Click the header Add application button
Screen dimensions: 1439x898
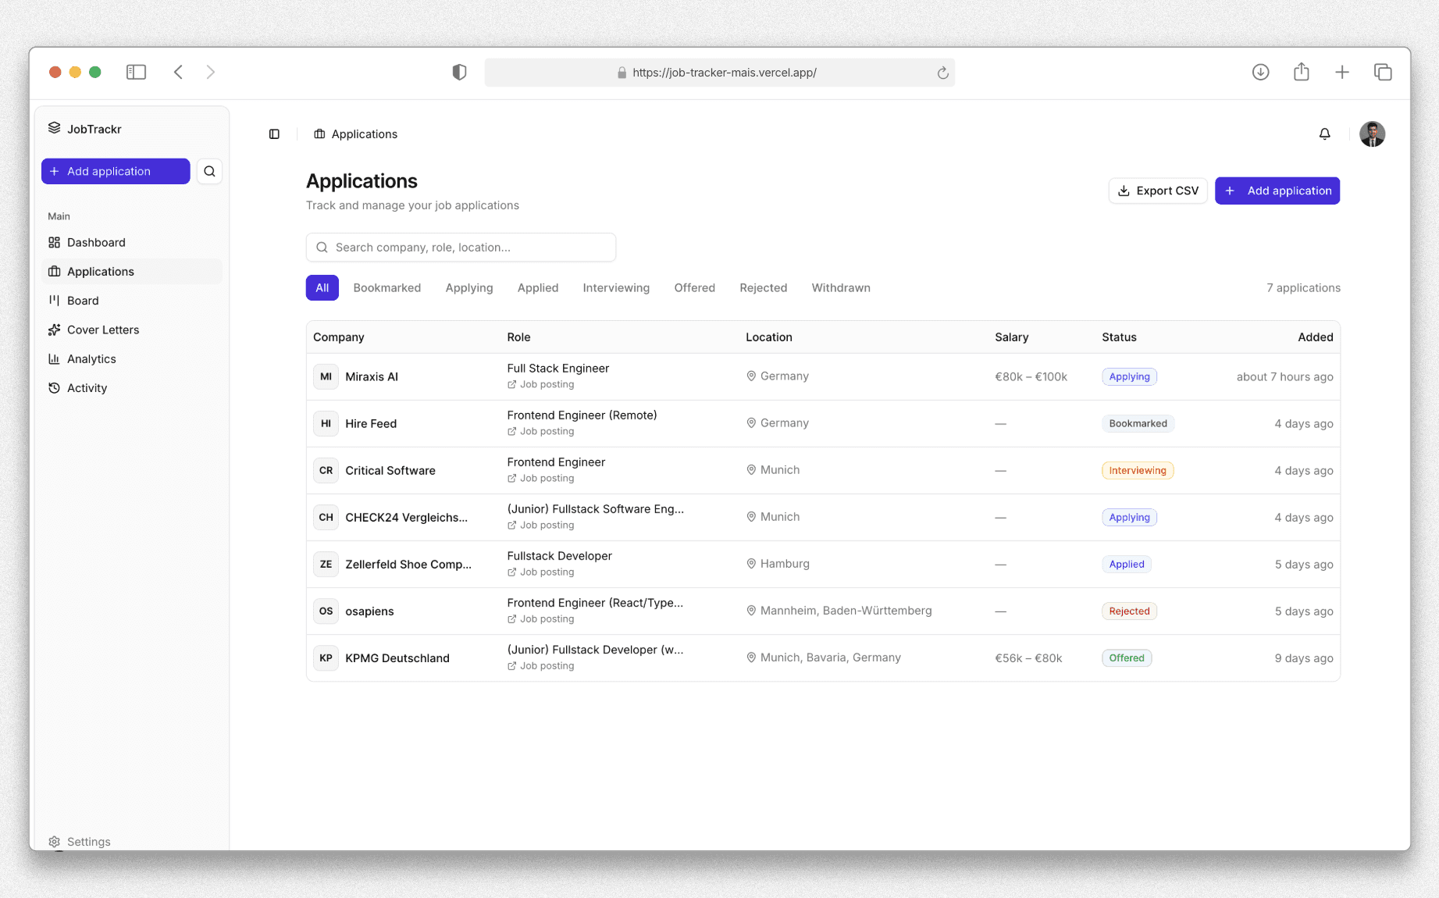click(1277, 191)
